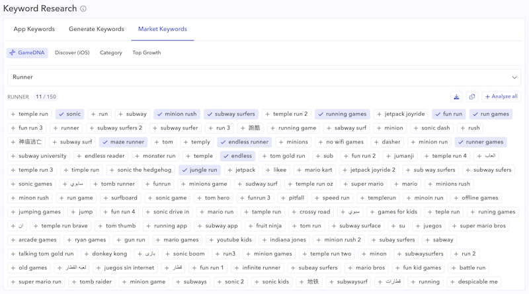Image resolution: width=529 pixels, height=294 pixels.
Task: Deselect the checked sonic keyword
Action: pos(69,114)
